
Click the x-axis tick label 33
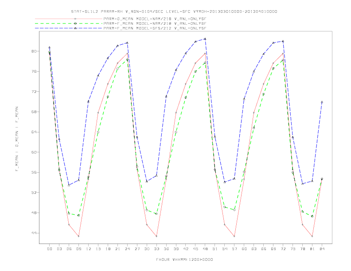[x=156, y=249]
